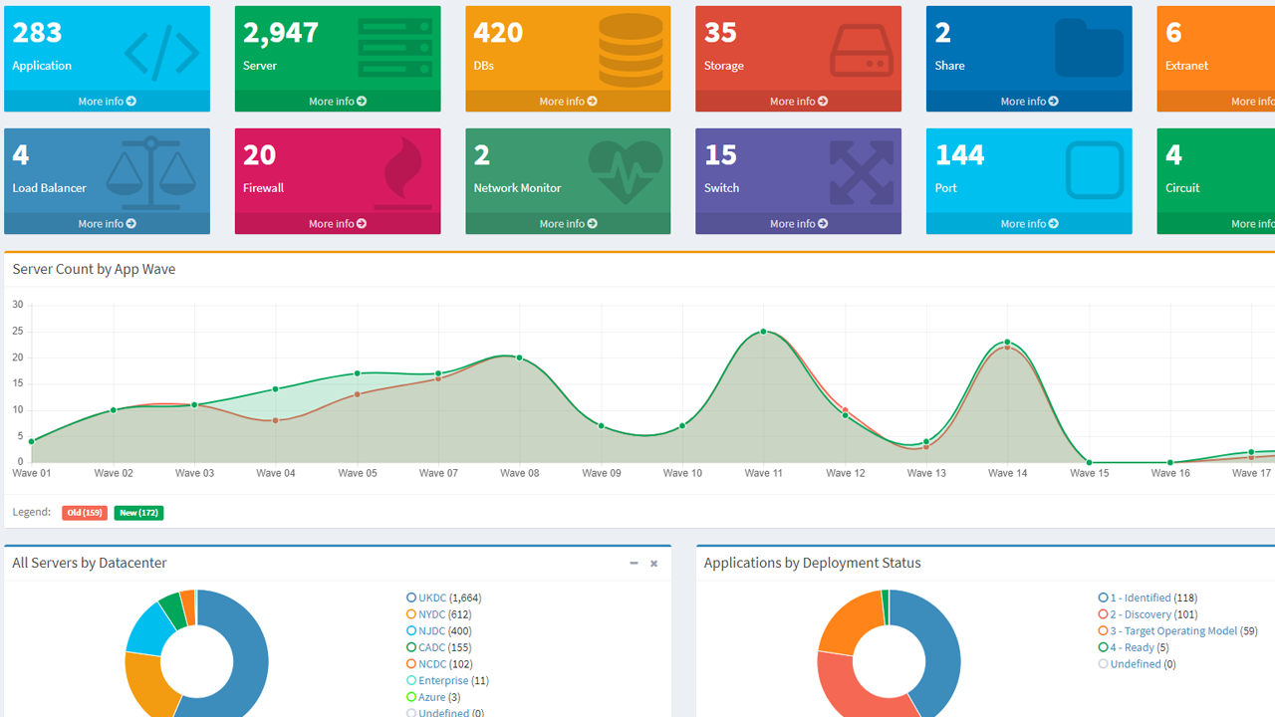Open More info for Load Balancer
The height and width of the screenshot is (717, 1275).
click(107, 224)
